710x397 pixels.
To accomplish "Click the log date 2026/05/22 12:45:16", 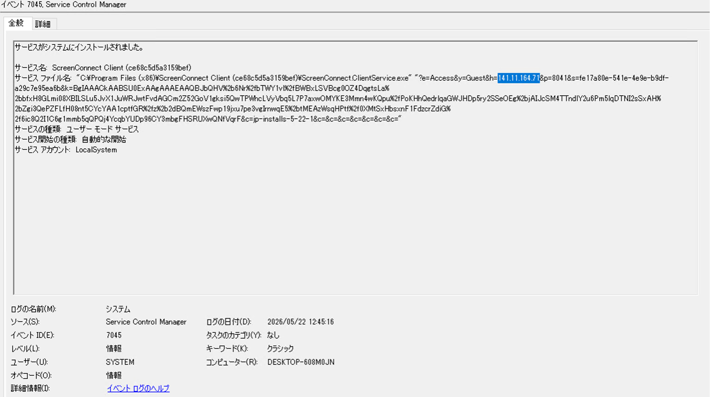I will (x=301, y=322).
